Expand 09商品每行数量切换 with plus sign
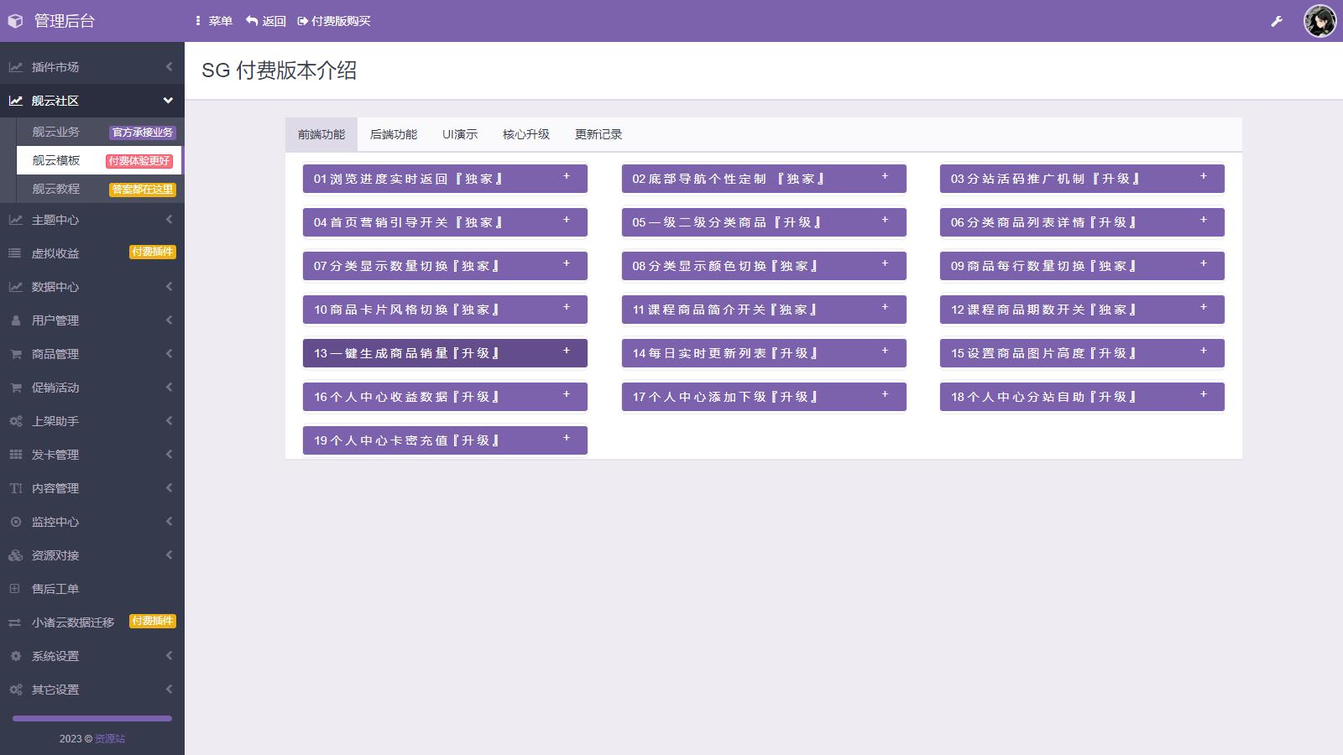 tap(1203, 264)
